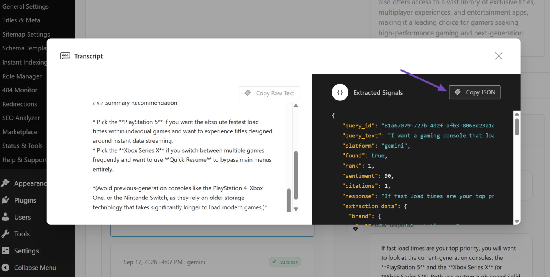Open Marketplace in sidebar
550x277 pixels.
click(20, 132)
